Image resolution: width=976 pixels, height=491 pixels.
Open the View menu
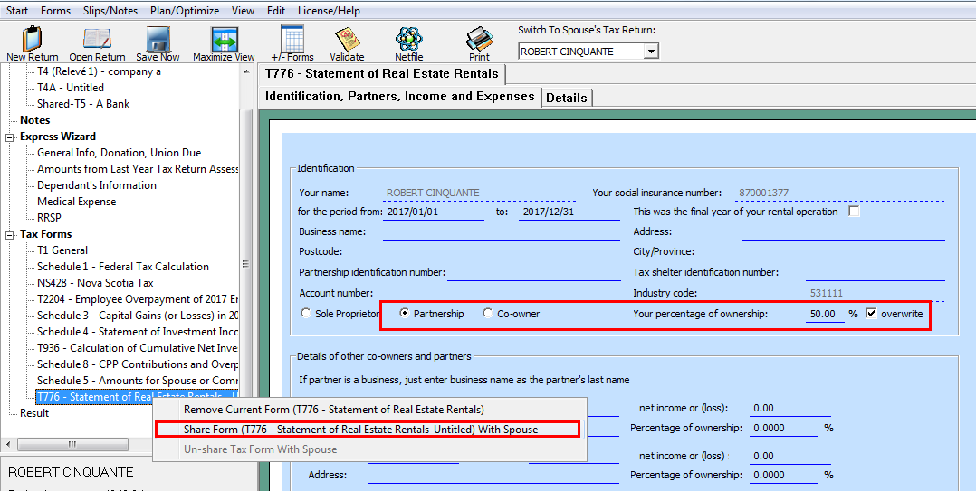243,11
